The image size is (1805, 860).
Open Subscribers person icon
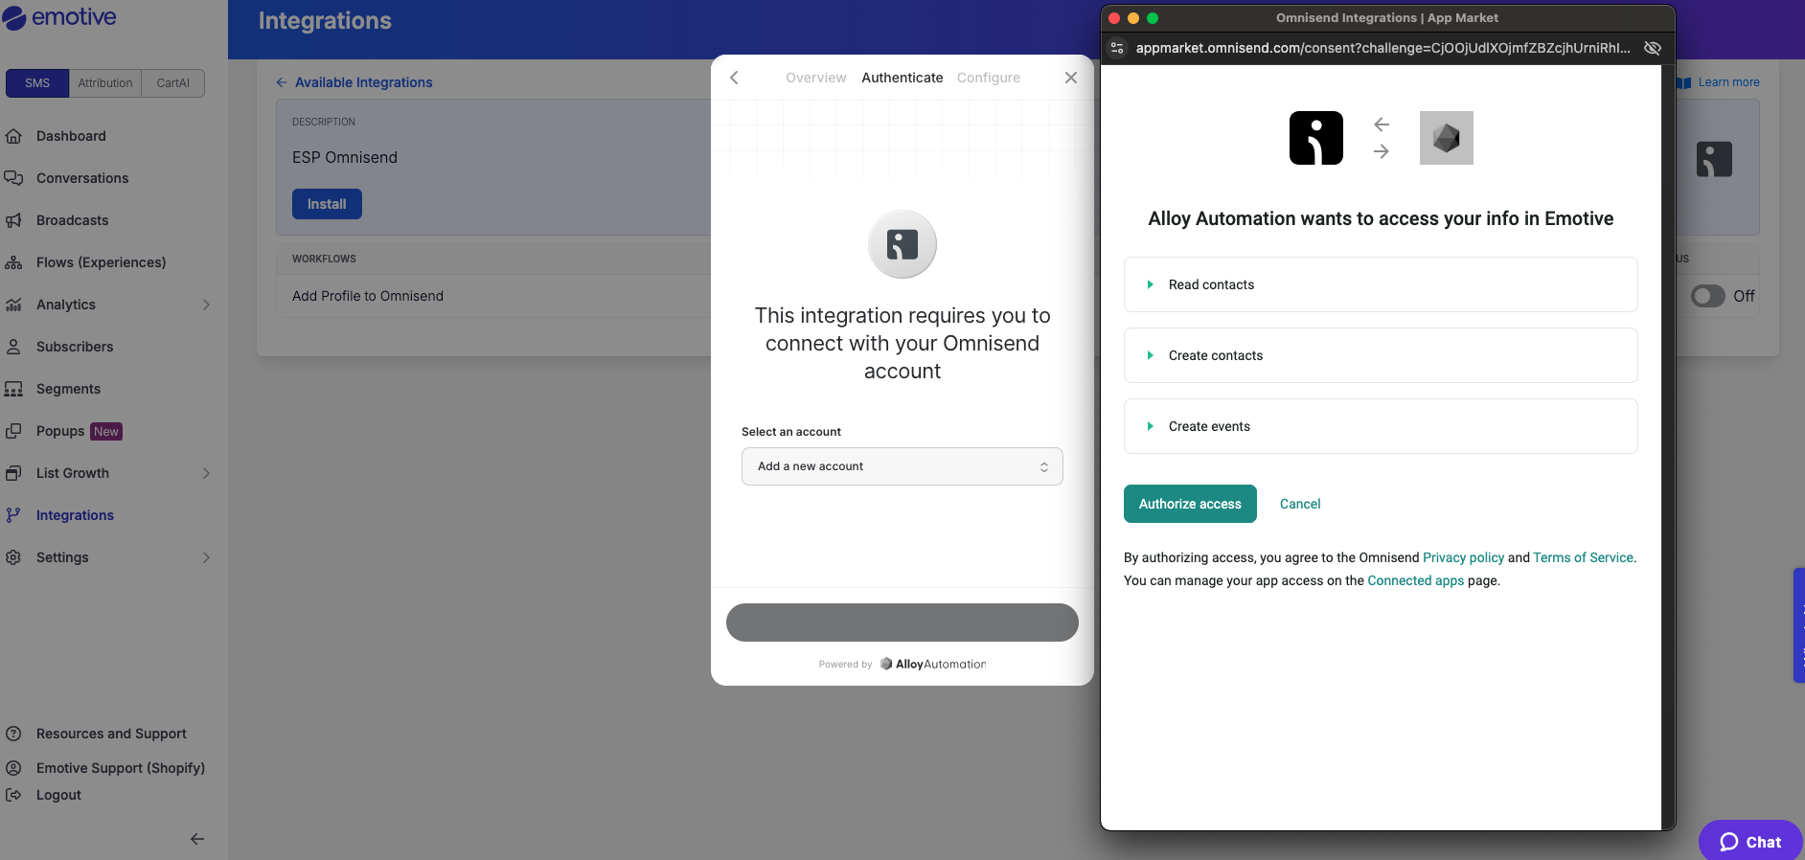13,347
